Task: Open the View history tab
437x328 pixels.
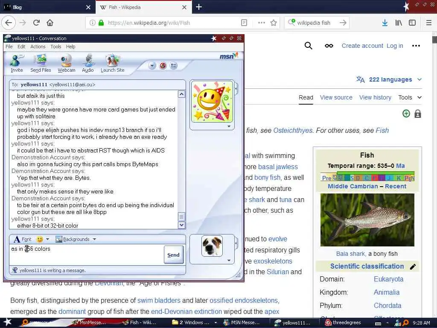Action: coord(375,97)
